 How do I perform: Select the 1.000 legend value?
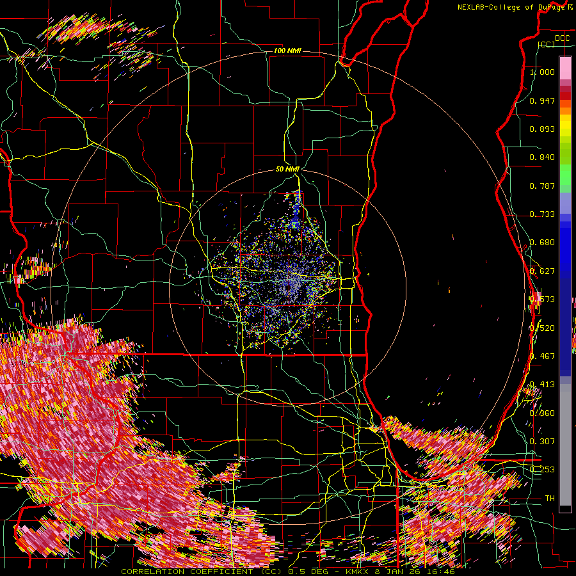pyautogui.click(x=542, y=72)
